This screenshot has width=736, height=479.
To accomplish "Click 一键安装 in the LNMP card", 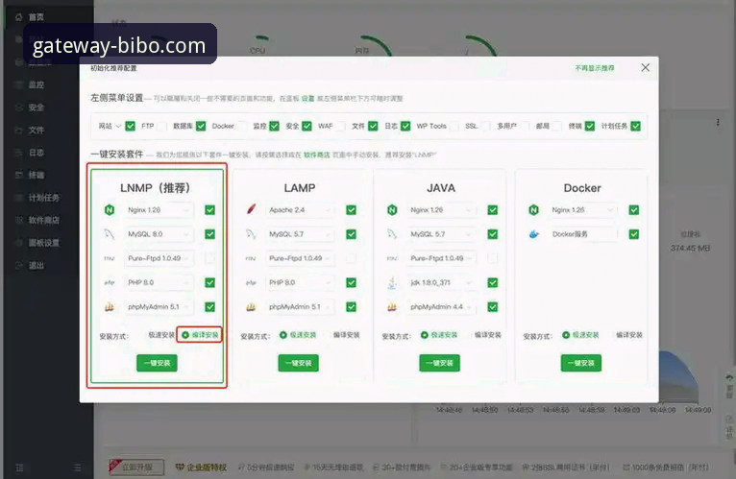I will 157,363.
